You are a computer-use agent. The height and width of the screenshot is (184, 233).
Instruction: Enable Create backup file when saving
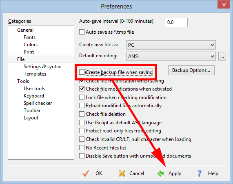click(x=82, y=72)
